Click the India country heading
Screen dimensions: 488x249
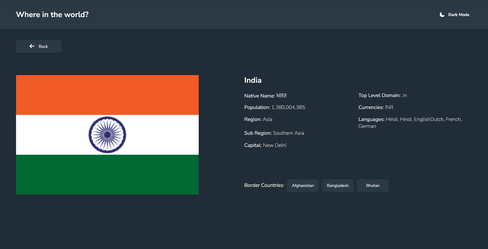(x=253, y=80)
